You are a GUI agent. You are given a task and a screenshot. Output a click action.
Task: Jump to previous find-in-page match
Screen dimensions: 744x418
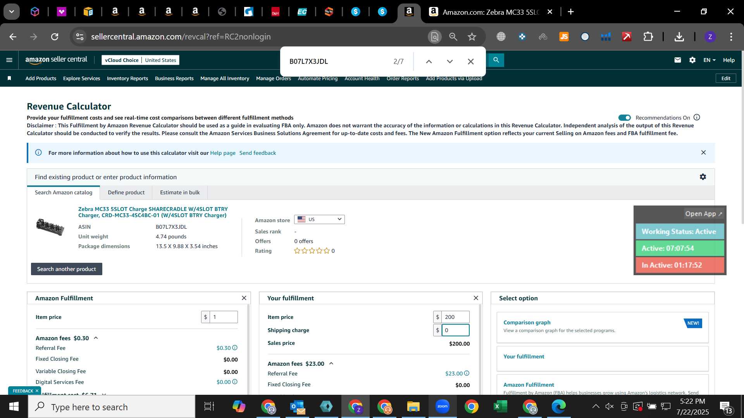pos(429,62)
